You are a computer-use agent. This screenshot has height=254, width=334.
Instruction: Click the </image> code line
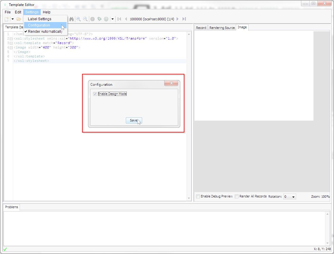pos(22,52)
